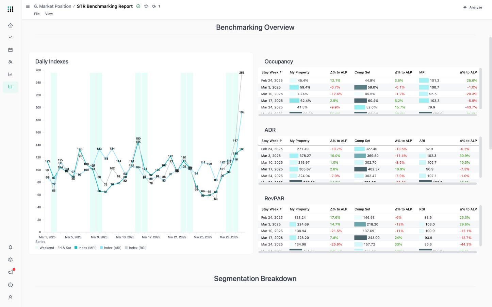492x307 pixels.
Task: Star the STR Benchmarking Report as favorite
Action: coord(146,6)
